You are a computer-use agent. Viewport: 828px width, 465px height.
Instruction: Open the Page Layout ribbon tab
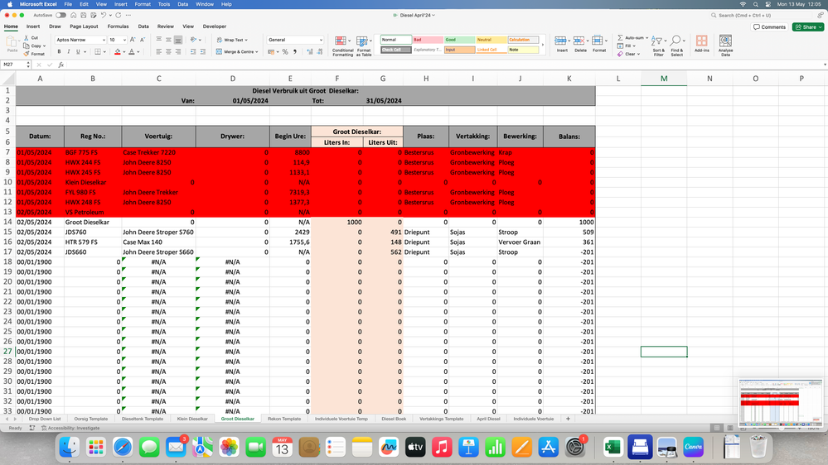point(84,26)
